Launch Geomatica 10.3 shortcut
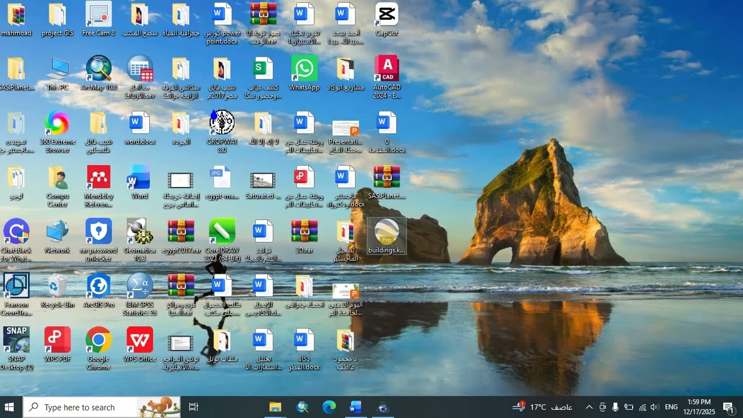Image resolution: width=743 pixels, height=418 pixels. tap(140, 240)
